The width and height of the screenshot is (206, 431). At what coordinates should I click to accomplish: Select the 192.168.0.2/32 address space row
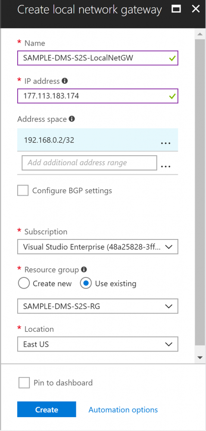coord(98,140)
